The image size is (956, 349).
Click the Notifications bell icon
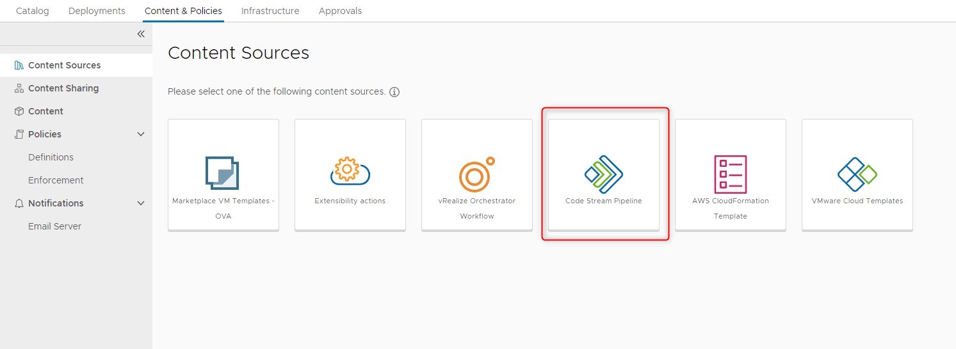coord(19,203)
